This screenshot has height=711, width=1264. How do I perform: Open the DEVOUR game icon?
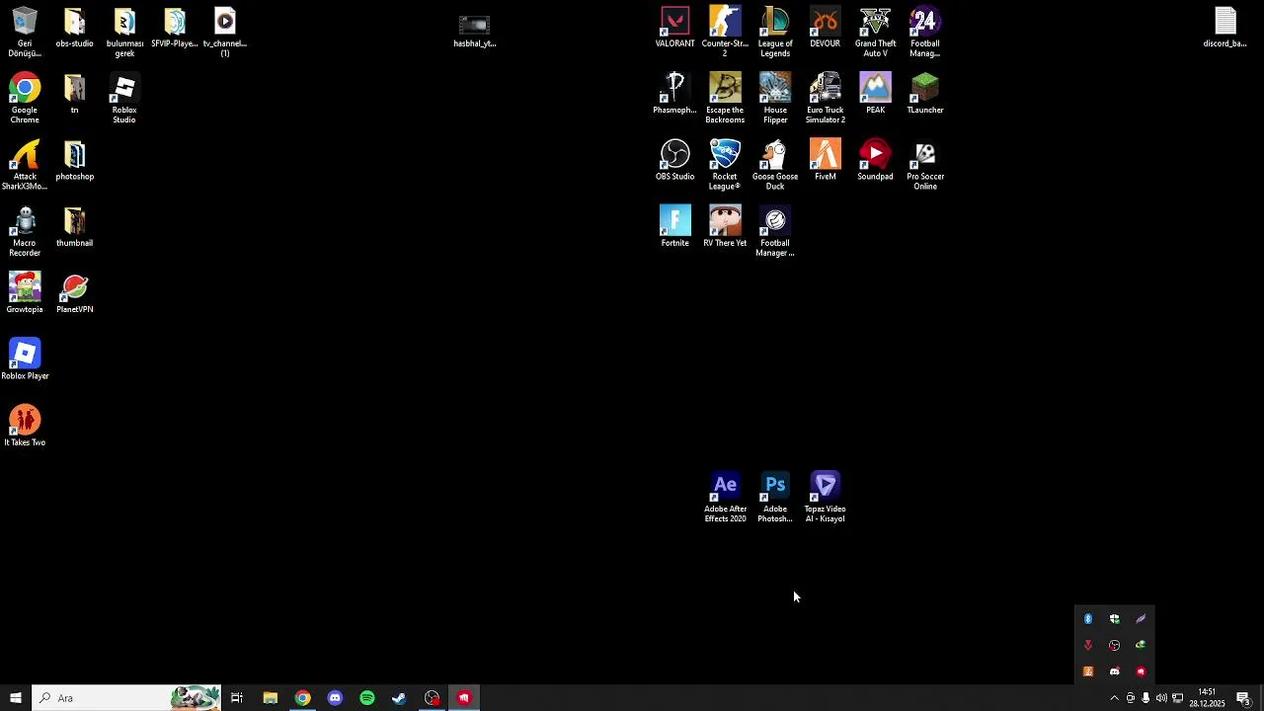[826, 28]
